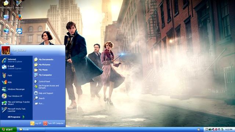This screenshot has width=235, height=132.
Task: Click the network computers tray icon
Action: click(x=213, y=129)
